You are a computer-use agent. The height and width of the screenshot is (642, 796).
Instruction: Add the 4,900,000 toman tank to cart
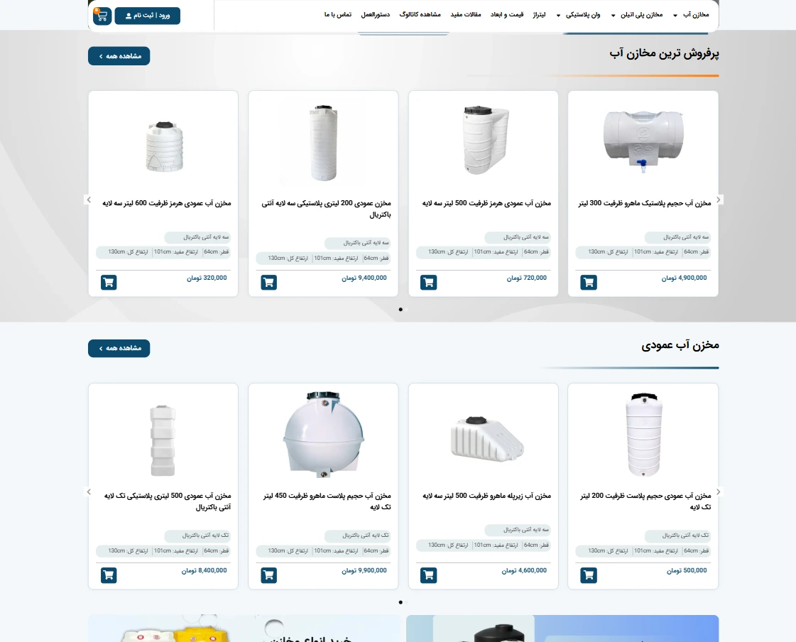click(x=589, y=282)
